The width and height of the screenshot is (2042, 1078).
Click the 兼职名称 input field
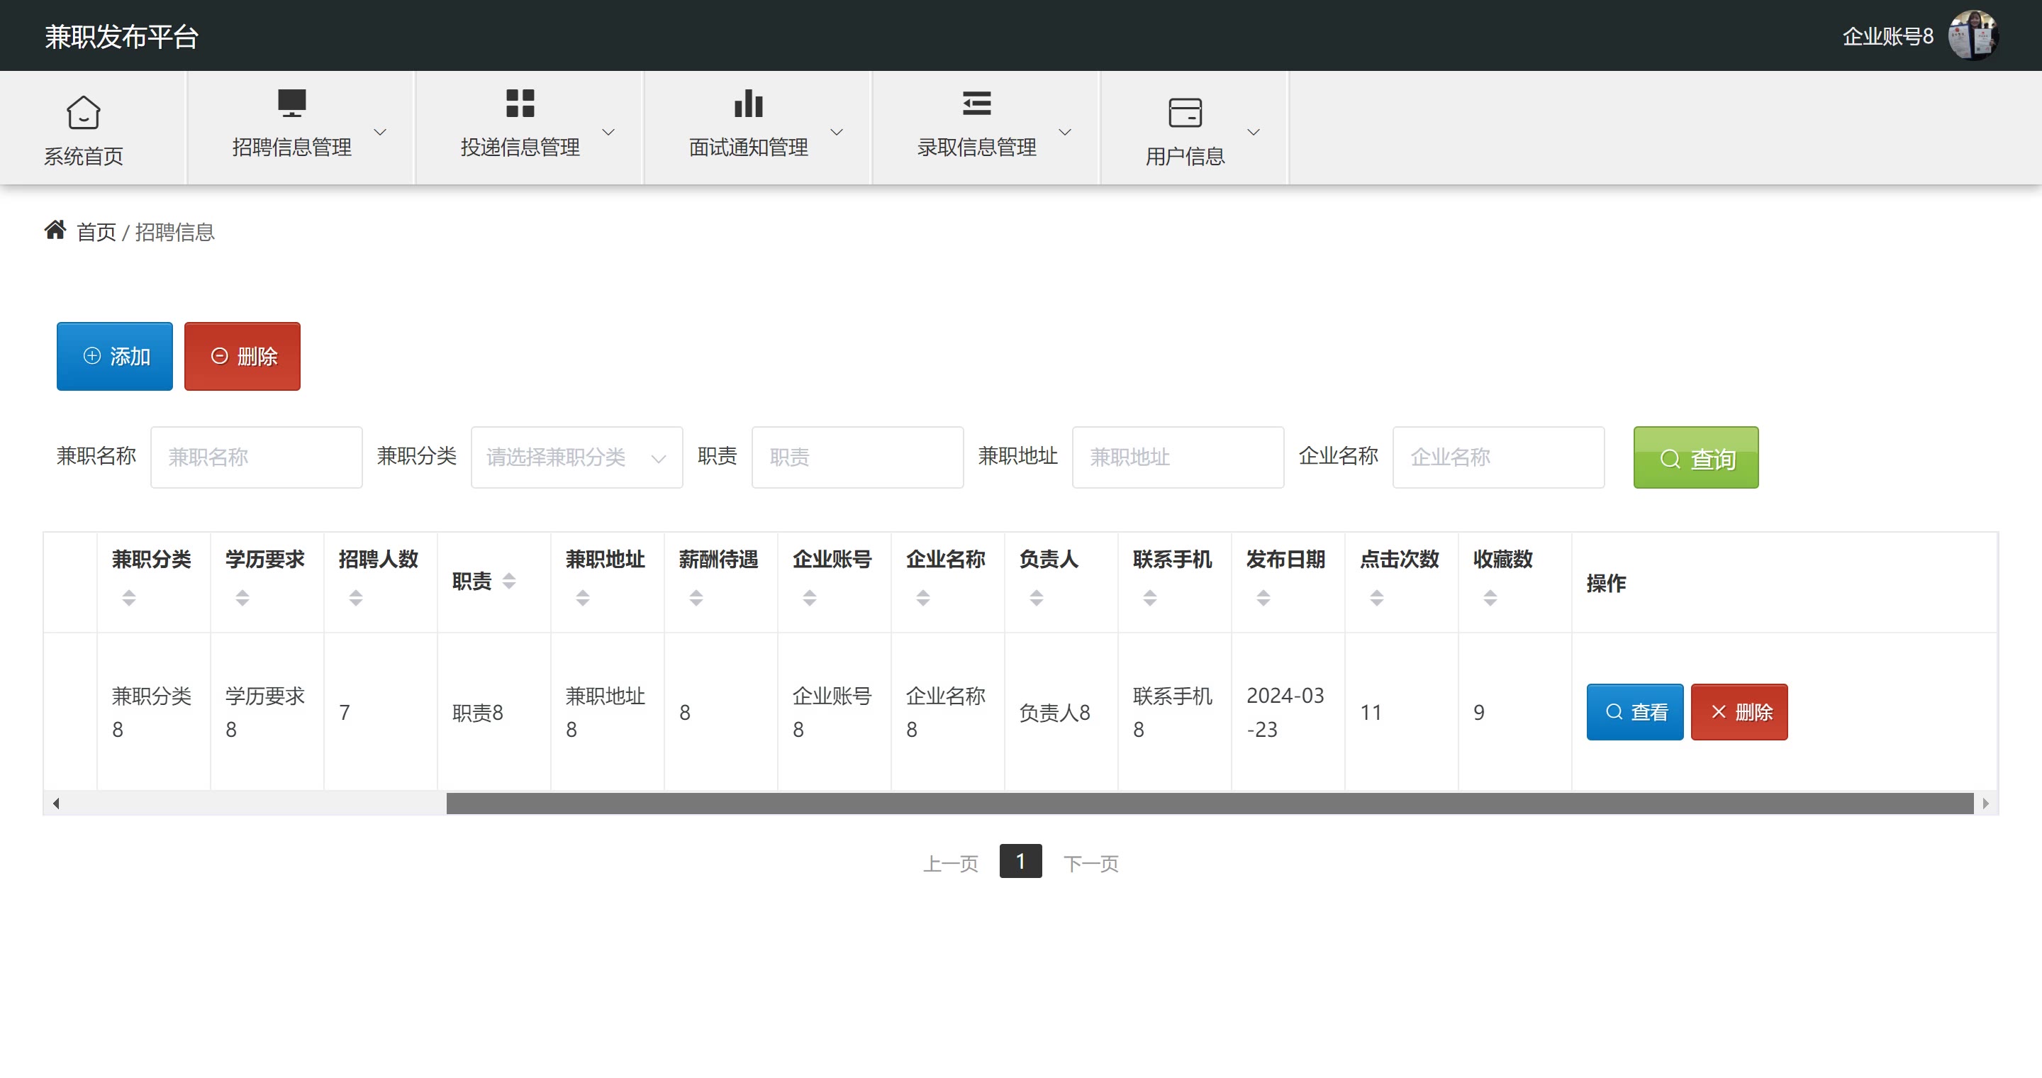pos(256,457)
